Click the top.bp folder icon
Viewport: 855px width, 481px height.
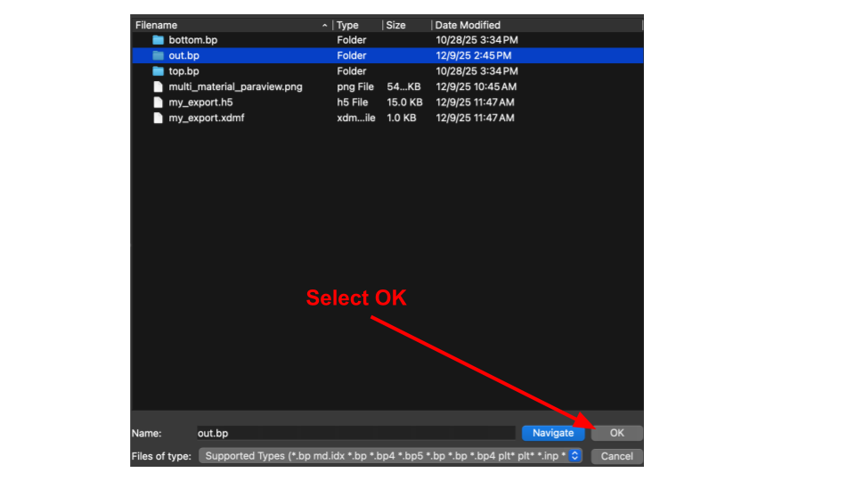tap(159, 71)
